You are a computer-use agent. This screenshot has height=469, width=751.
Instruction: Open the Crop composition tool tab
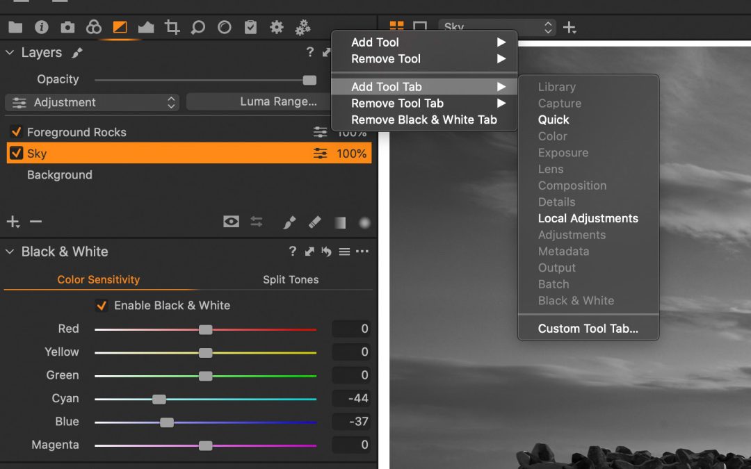pyautogui.click(x=172, y=27)
